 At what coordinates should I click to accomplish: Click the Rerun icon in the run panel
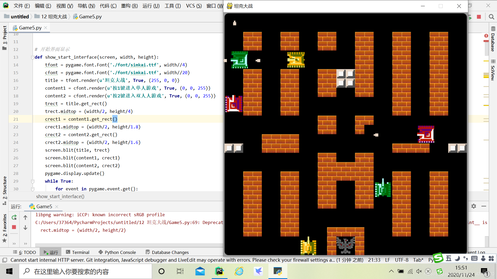point(14,217)
